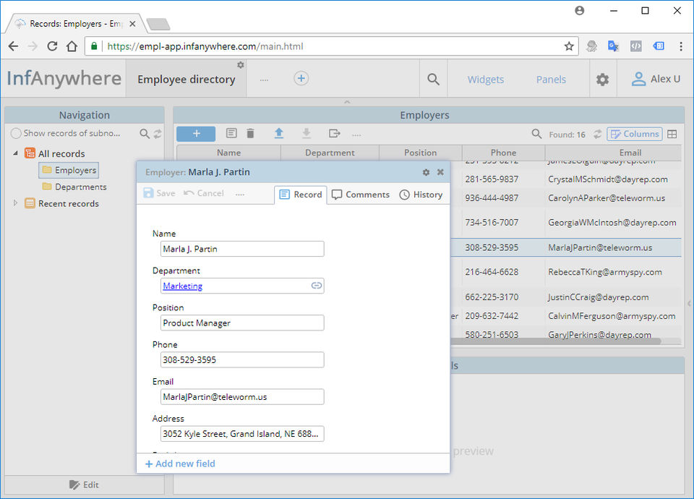Follow the Marketing department link
Screen dimensions: 694x499
point(182,286)
